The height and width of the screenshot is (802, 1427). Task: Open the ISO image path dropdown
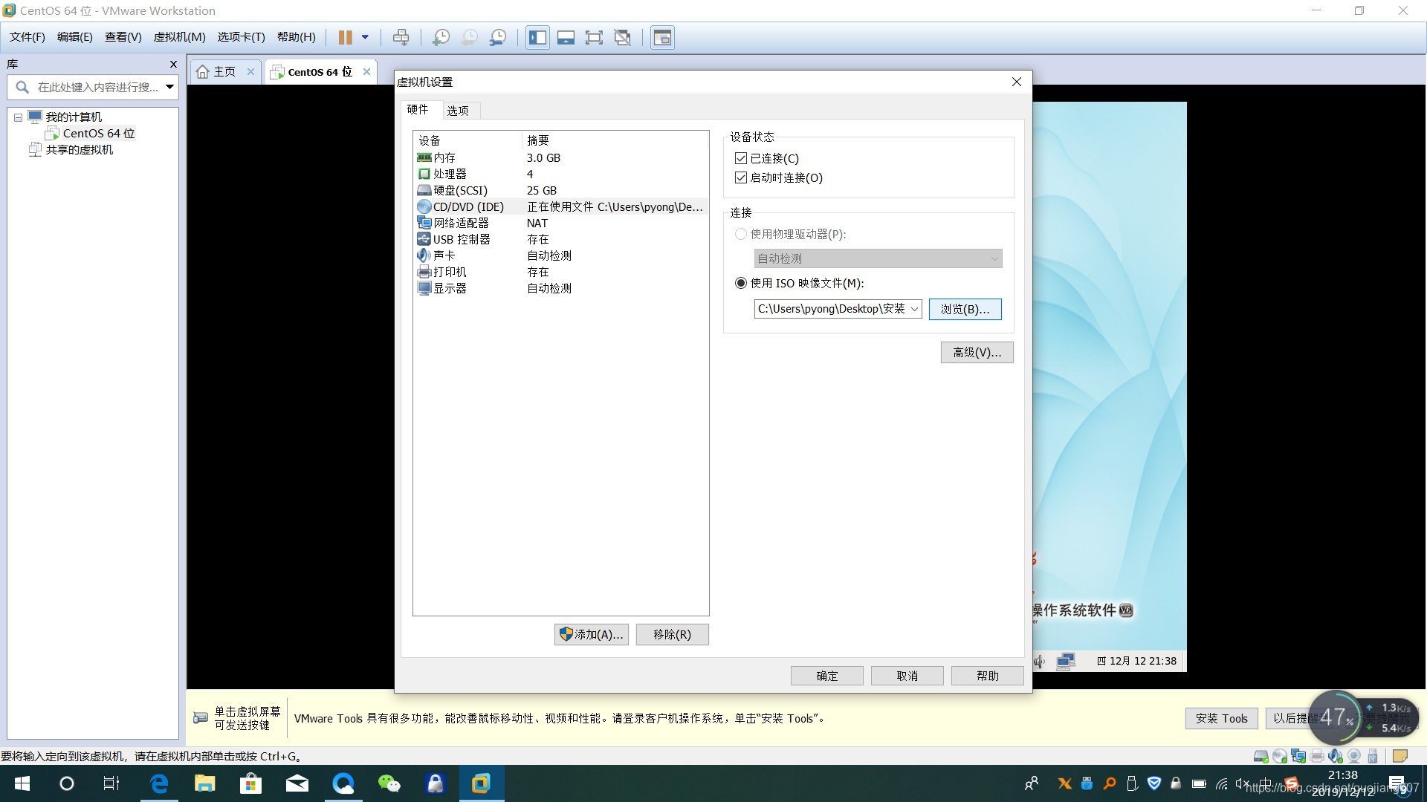[914, 309]
